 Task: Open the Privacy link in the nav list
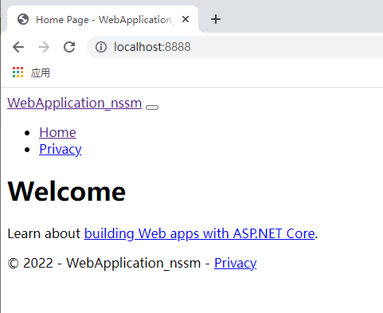click(x=61, y=150)
